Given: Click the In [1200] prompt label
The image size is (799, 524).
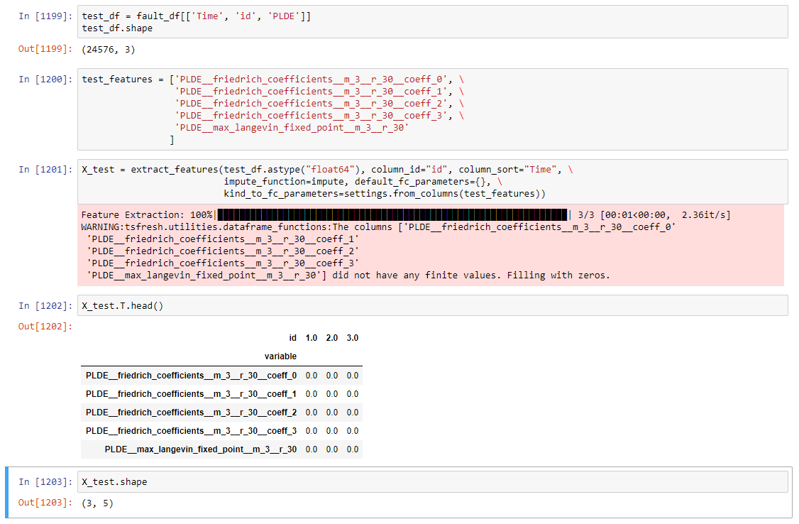Looking at the screenshot, I should tap(46, 79).
